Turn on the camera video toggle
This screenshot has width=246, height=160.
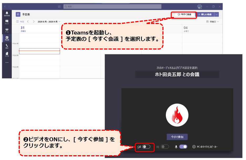146,147
